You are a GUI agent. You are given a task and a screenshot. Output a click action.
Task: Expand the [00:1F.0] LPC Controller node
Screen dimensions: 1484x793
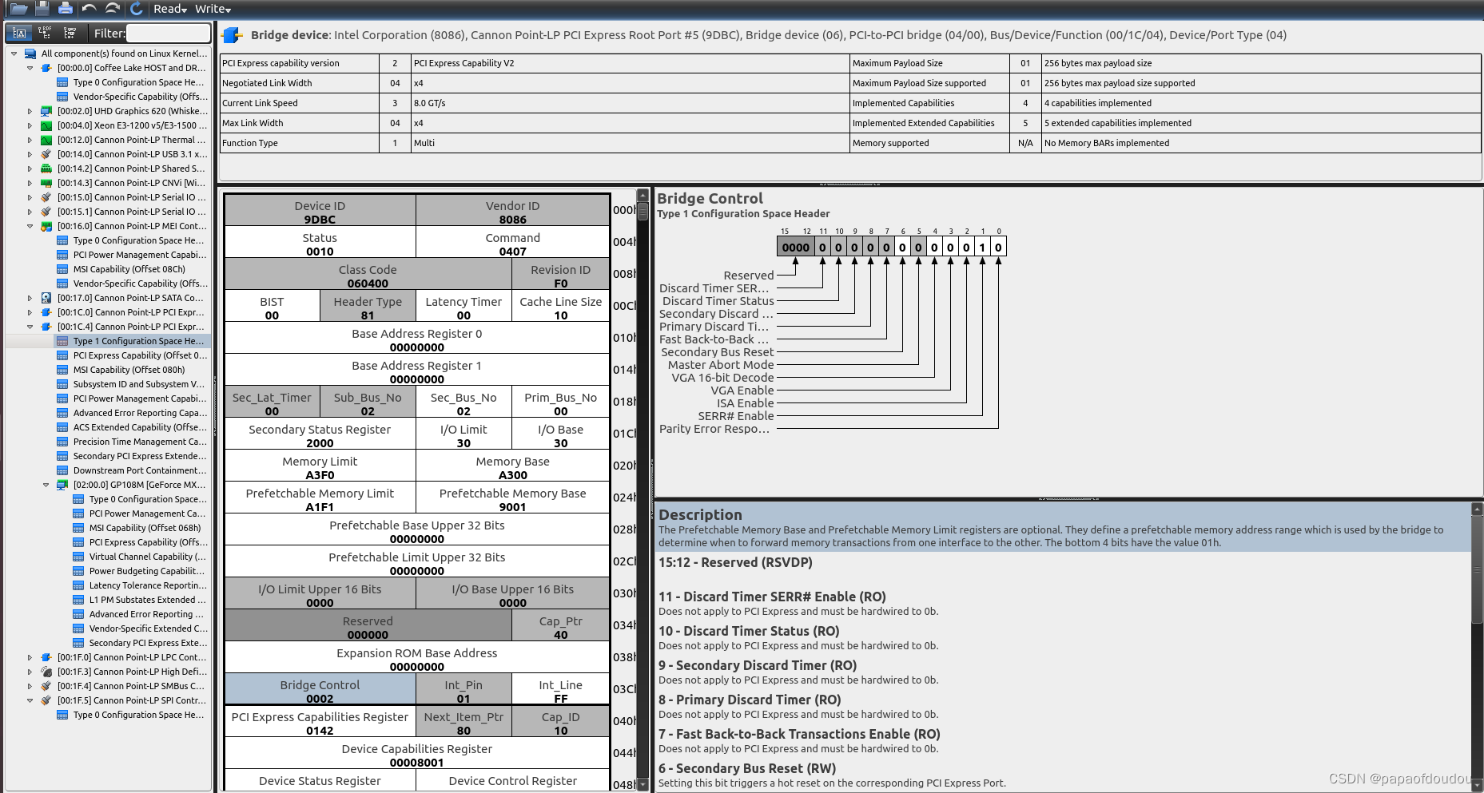[30, 657]
